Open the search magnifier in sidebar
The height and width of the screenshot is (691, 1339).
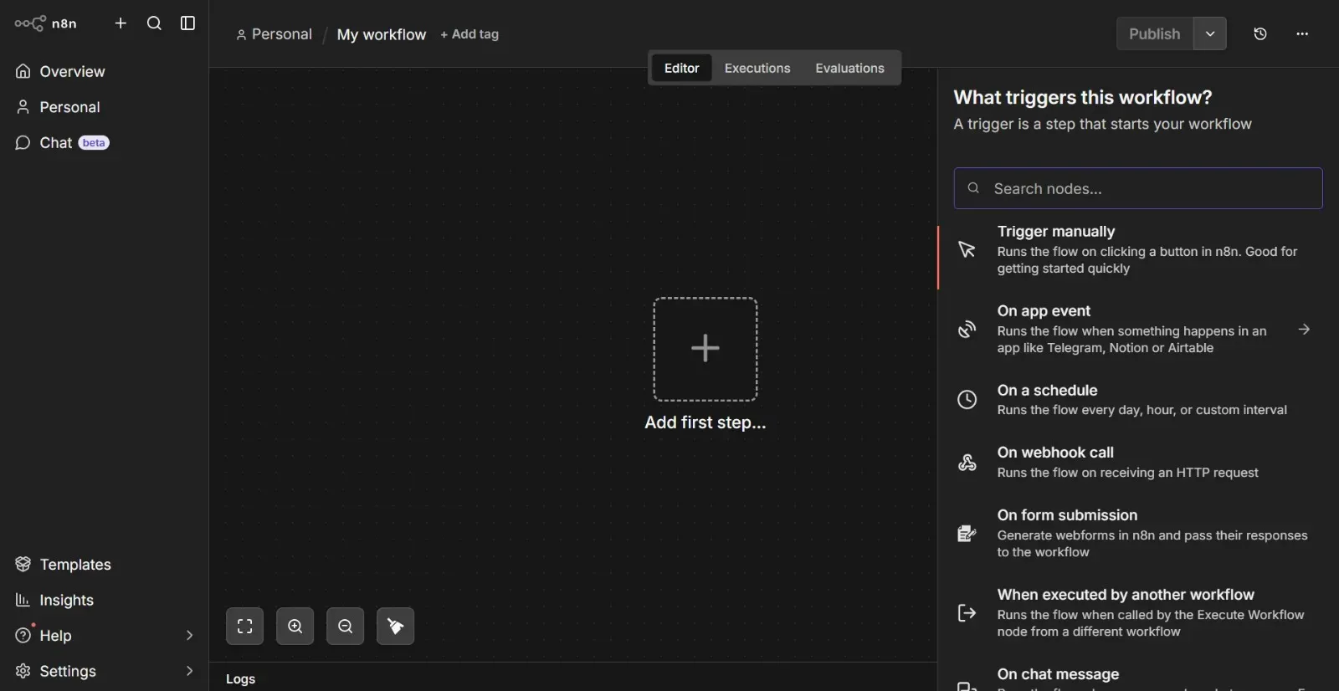pos(154,23)
